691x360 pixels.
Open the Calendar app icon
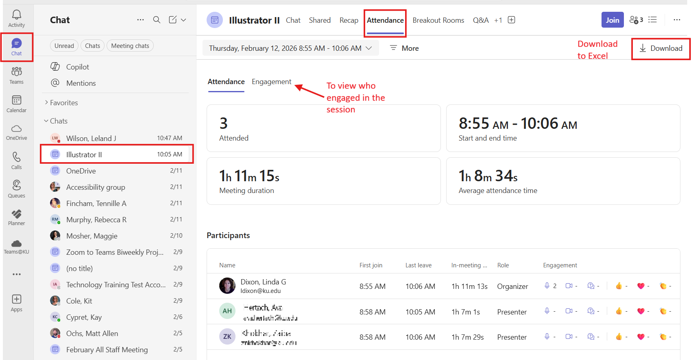(16, 104)
